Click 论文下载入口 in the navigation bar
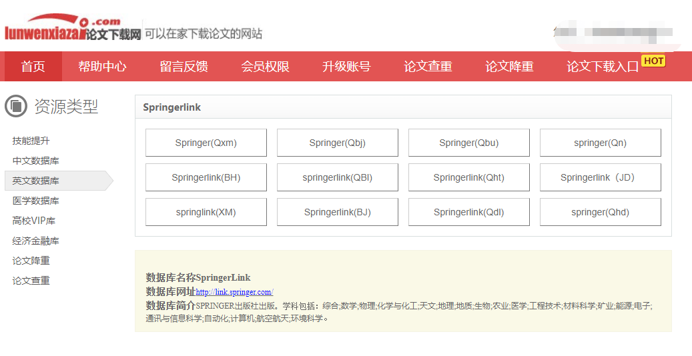Image resolution: width=692 pixels, height=356 pixels. [x=603, y=67]
